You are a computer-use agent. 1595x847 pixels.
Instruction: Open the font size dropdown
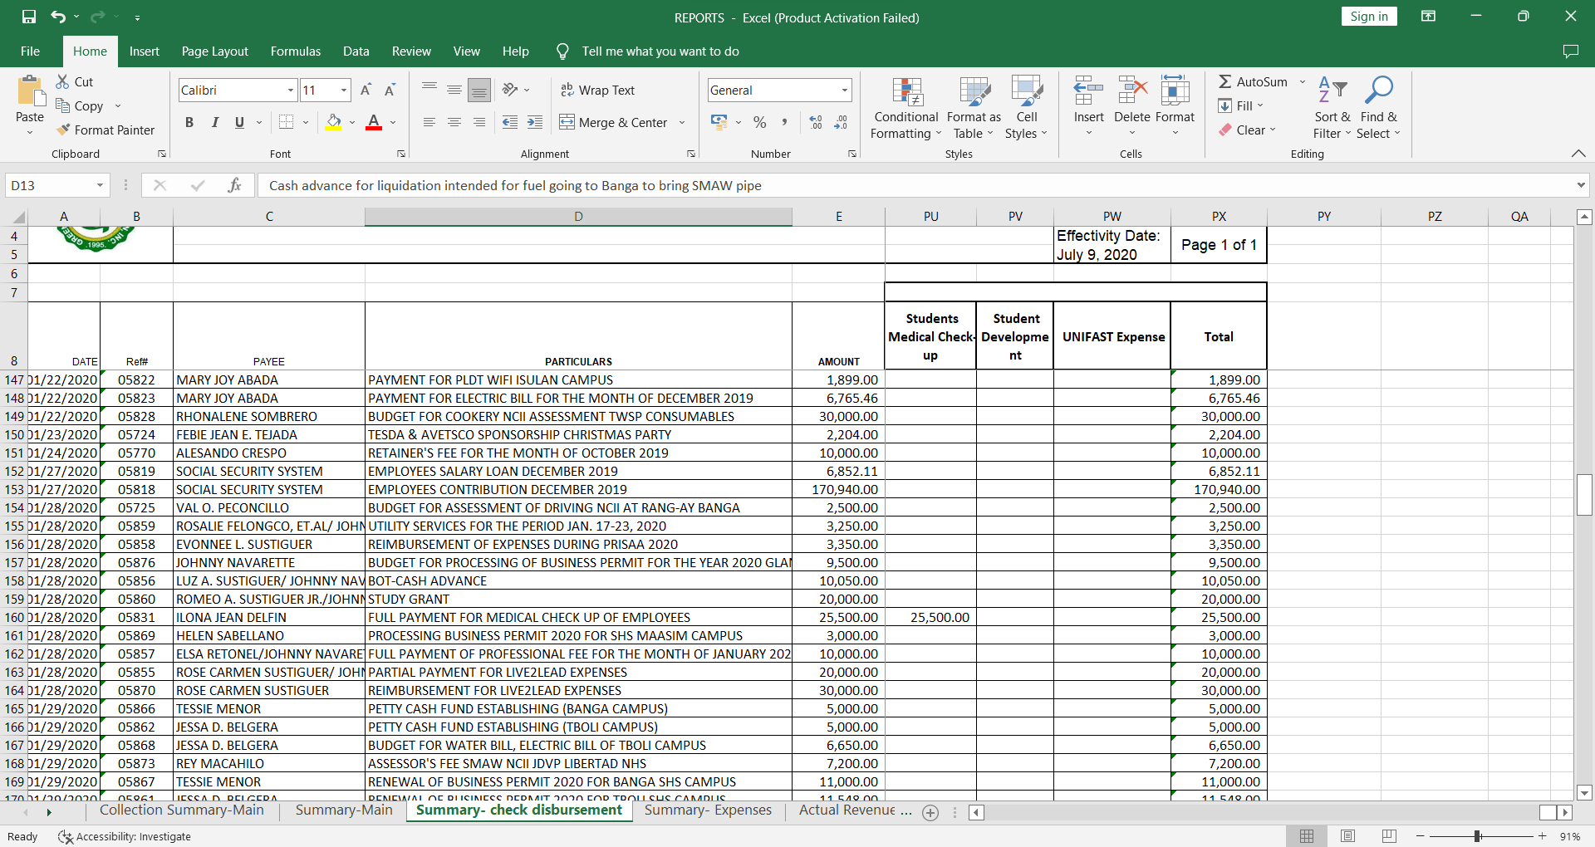344,90
